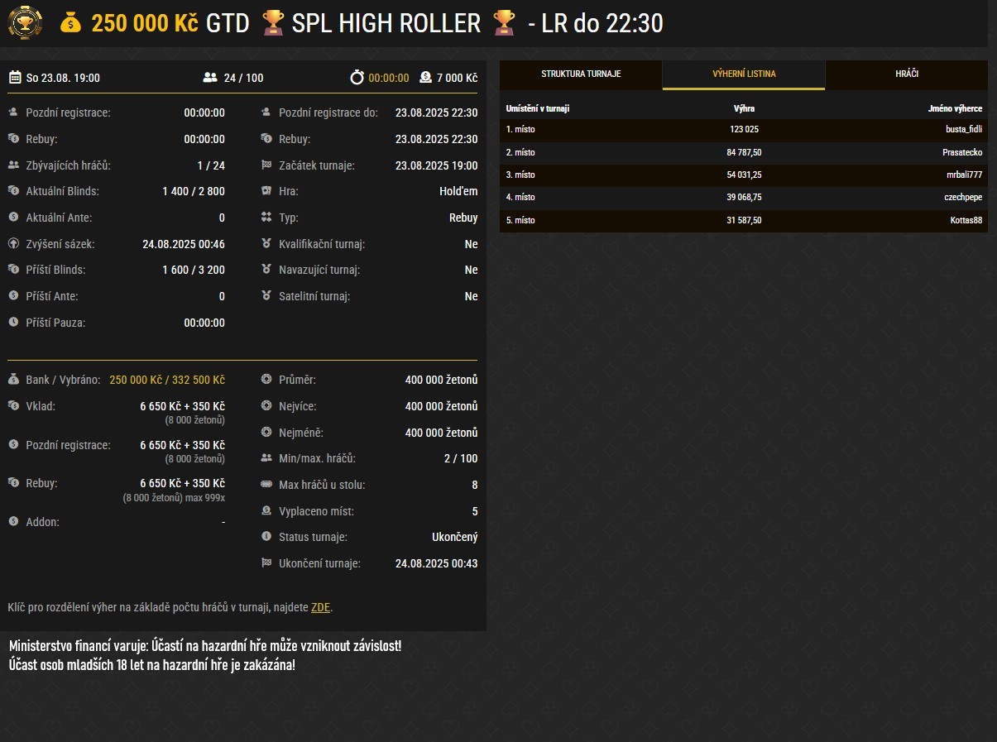
Task: Click the players icon next to 24 / 100
Action: 209,78
